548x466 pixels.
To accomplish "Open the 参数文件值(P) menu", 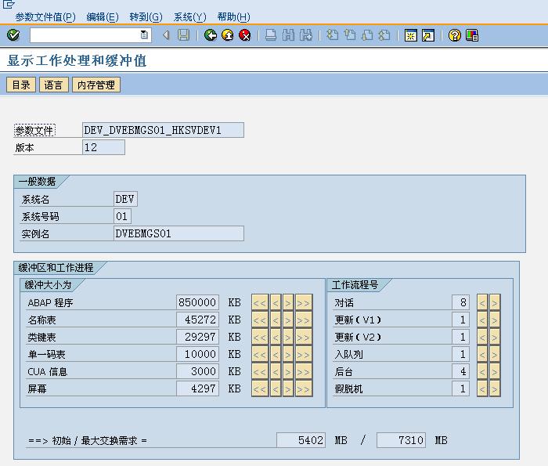I will [x=45, y=16].
